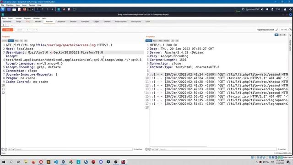The image size is (293, 165).
Task: Open Request search settings gear
Action: (6, 149)
